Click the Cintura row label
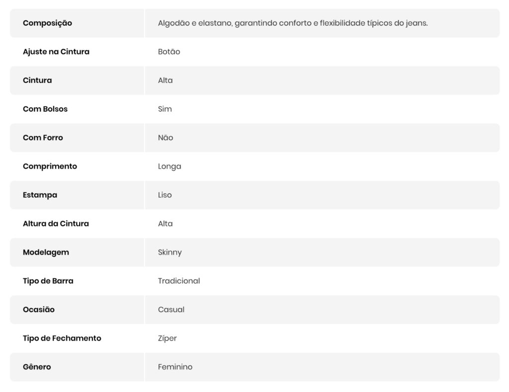The height and width of the screenshot is (392, 509). (37, 80)
